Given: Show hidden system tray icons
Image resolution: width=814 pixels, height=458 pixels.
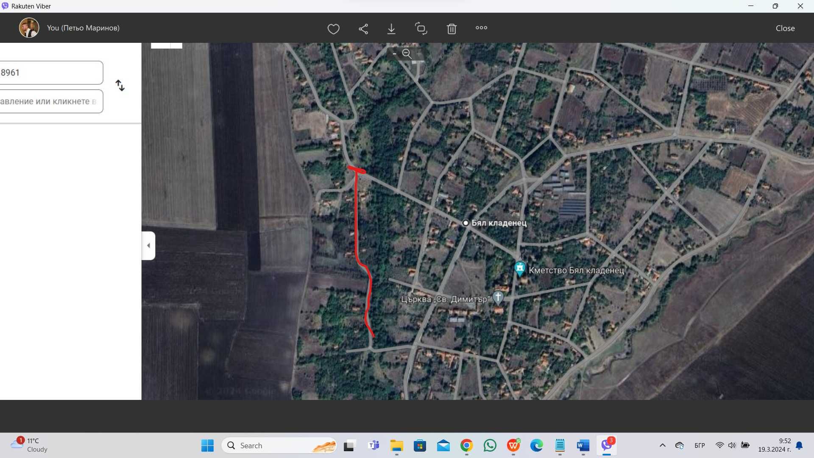Looking at the screenshot, I should point(662,445).
